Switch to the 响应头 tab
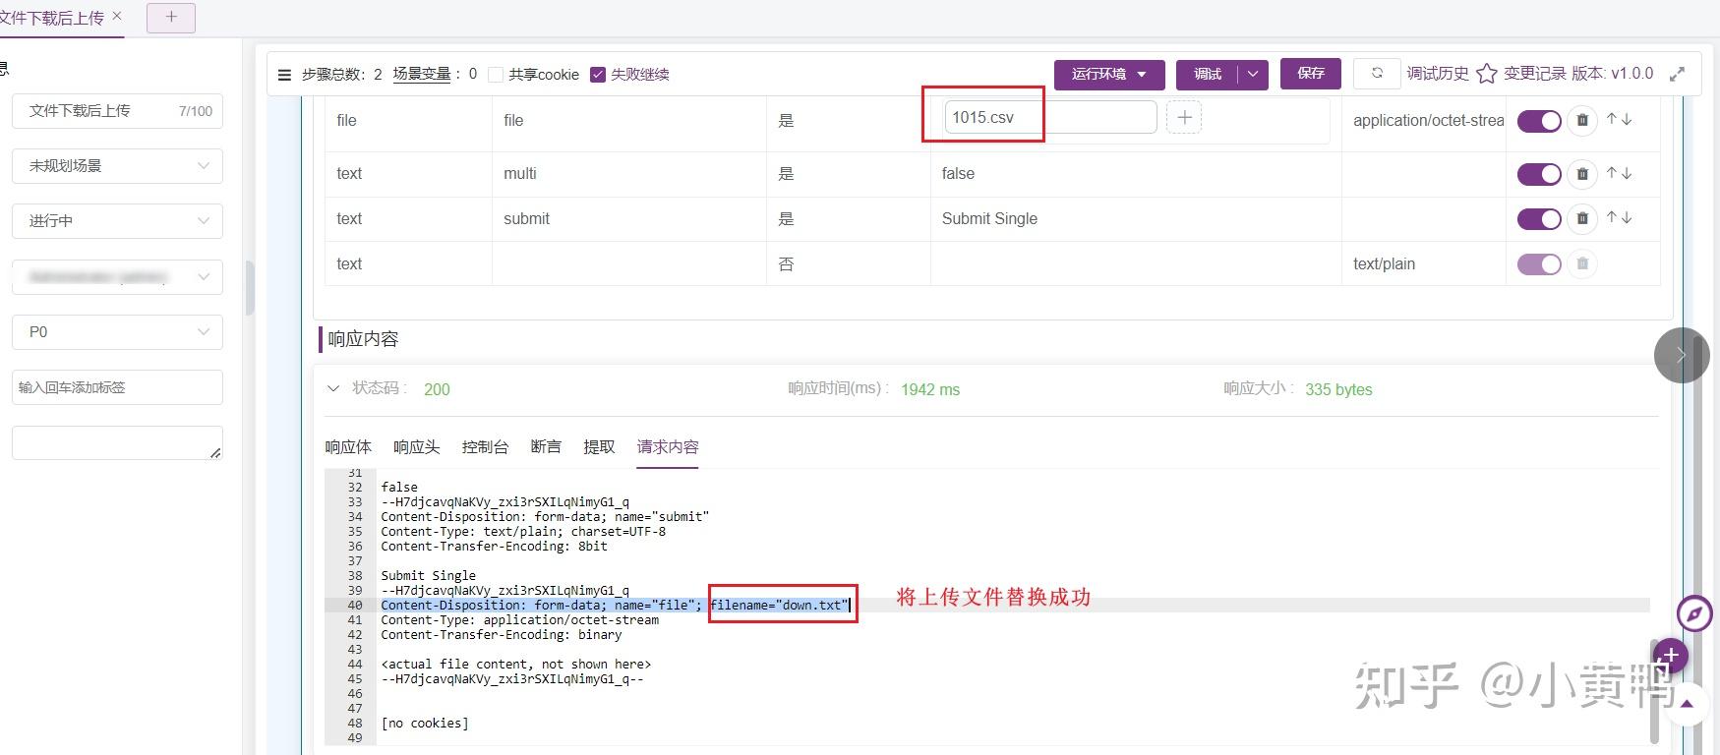Screen dimensions: 1720x755 [417, 447]
